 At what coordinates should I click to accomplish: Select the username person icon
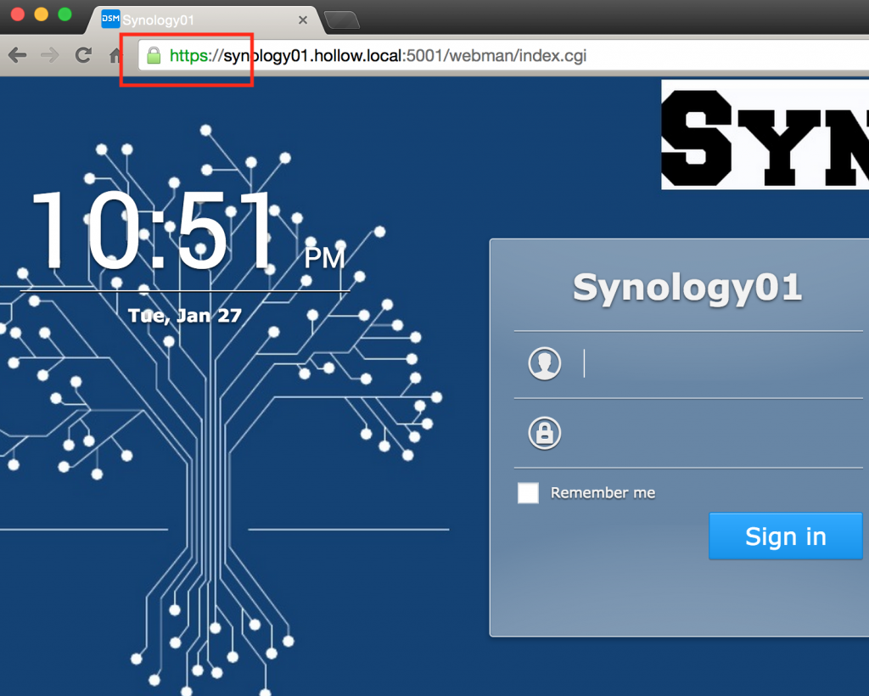click(x=544, y=362)
